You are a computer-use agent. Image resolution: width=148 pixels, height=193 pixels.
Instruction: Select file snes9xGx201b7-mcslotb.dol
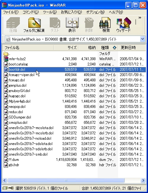(x=31, y=133)
